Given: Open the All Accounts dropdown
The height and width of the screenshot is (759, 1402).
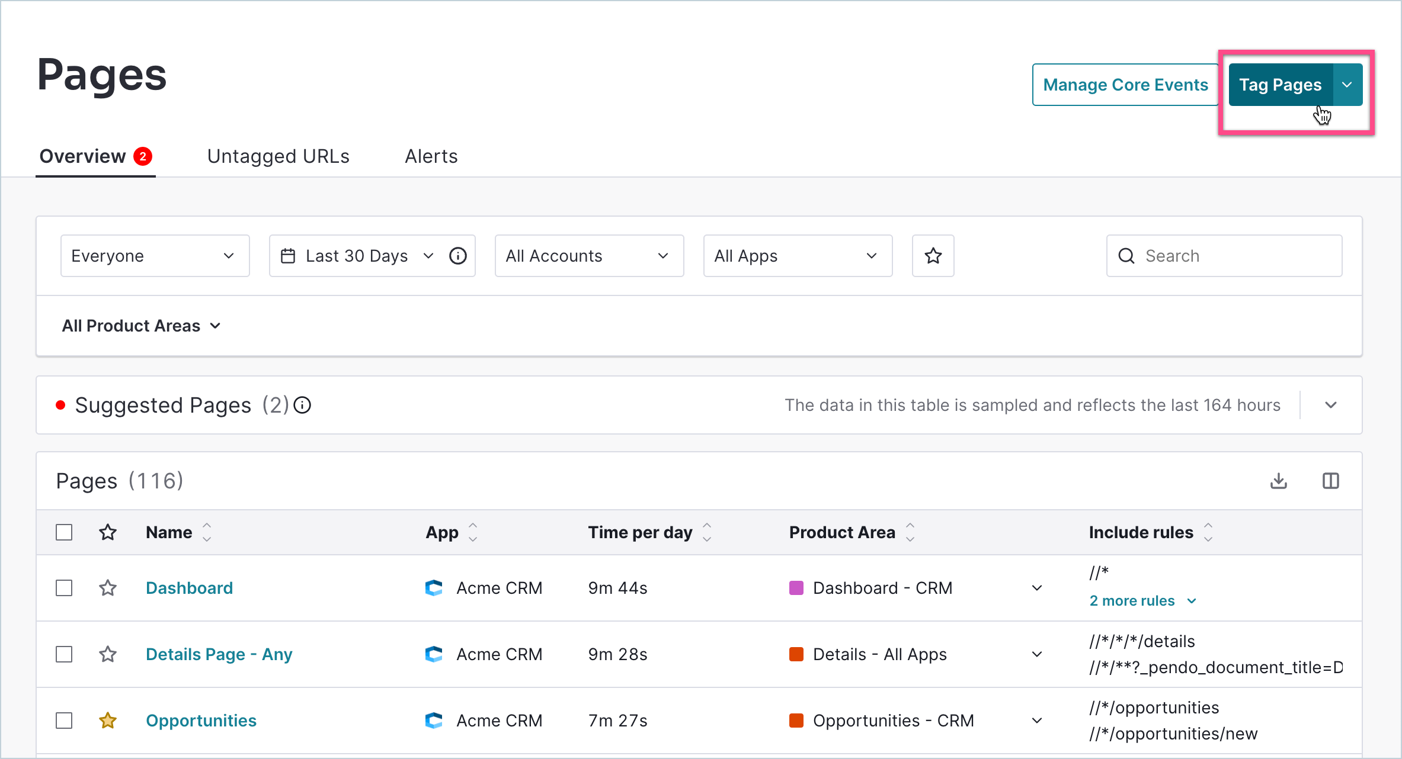Looking at the screenshot, I should [x=590, y=256].
